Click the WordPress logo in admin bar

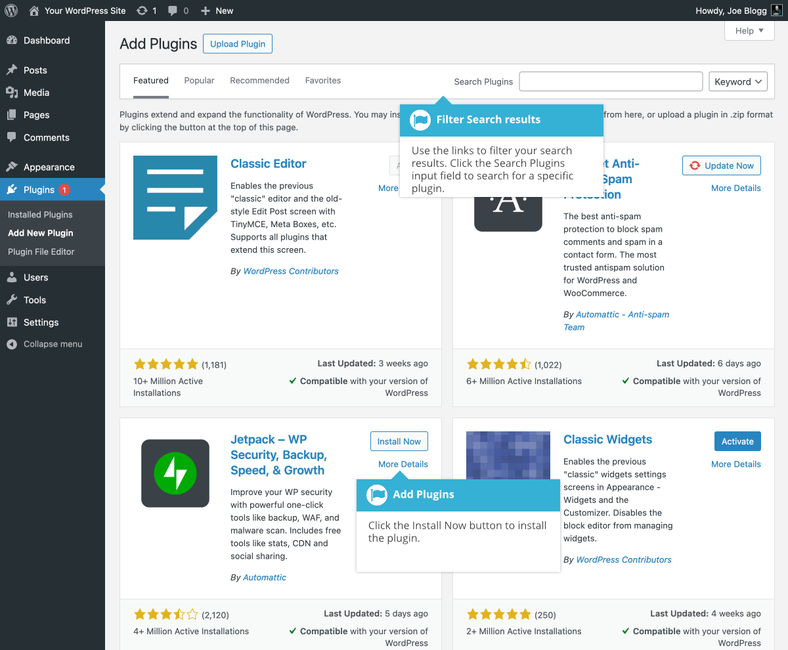point(11,11)
